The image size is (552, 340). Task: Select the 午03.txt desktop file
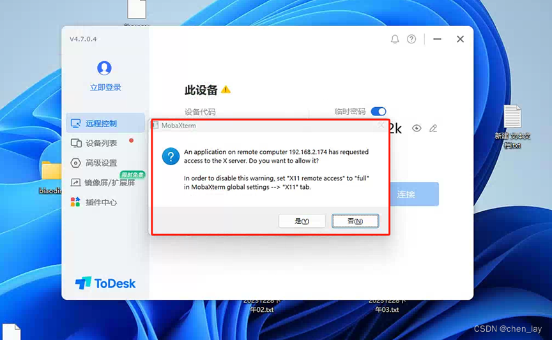point(387,306)
